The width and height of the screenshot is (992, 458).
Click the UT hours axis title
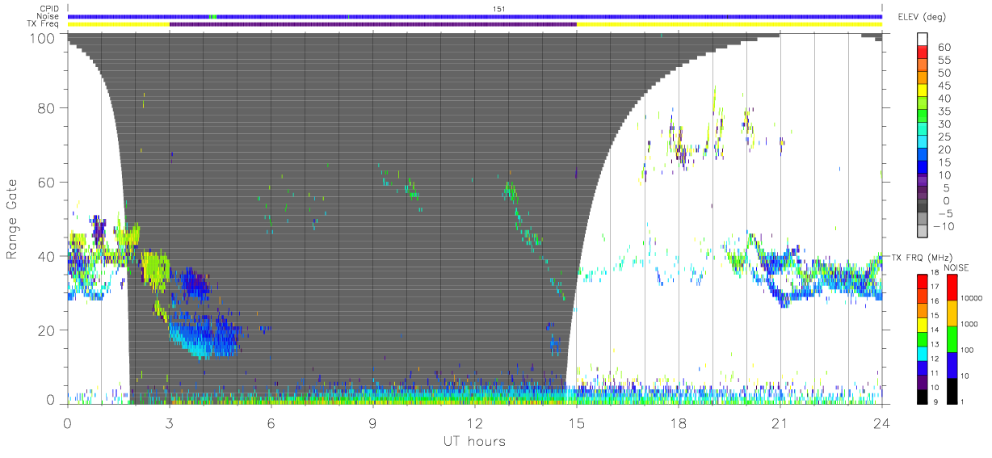(474, 441)
